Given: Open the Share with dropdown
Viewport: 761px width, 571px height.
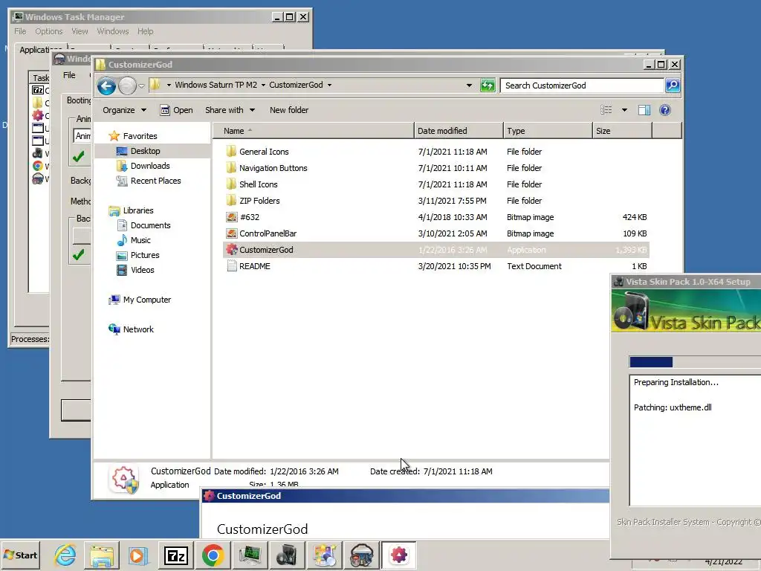Looking at the screenshot, I should click(x=230, y=110).
